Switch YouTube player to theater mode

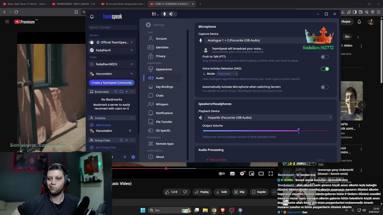click(x=261, y=173)
